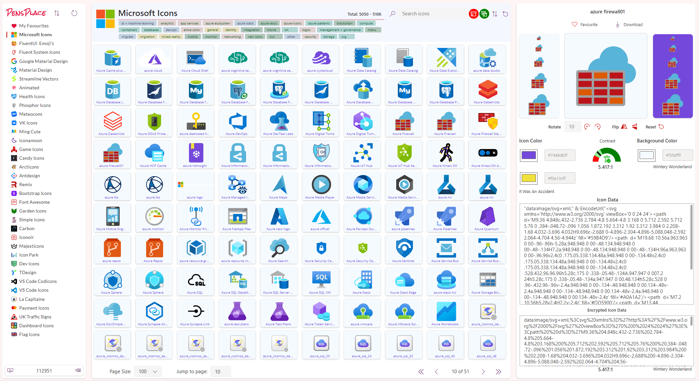Open the Flag Icons library
Viewport: 699px width, 381px height.
click(x=29, y=334)
